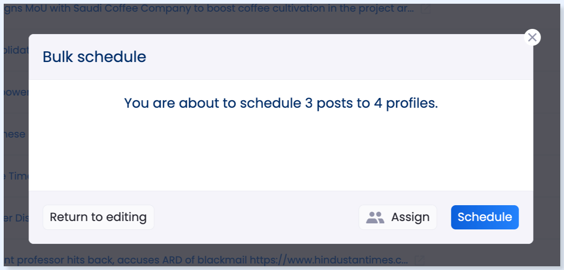The width and height of the screenshot is (564, 270).
Task: Click the people icon on the Assign button
Action: pyautogui.click(x=375, y=217)
